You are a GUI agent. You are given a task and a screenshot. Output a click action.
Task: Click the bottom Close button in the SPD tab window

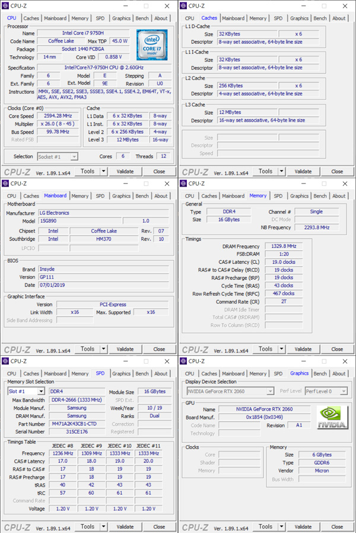[x=159, y=526]
